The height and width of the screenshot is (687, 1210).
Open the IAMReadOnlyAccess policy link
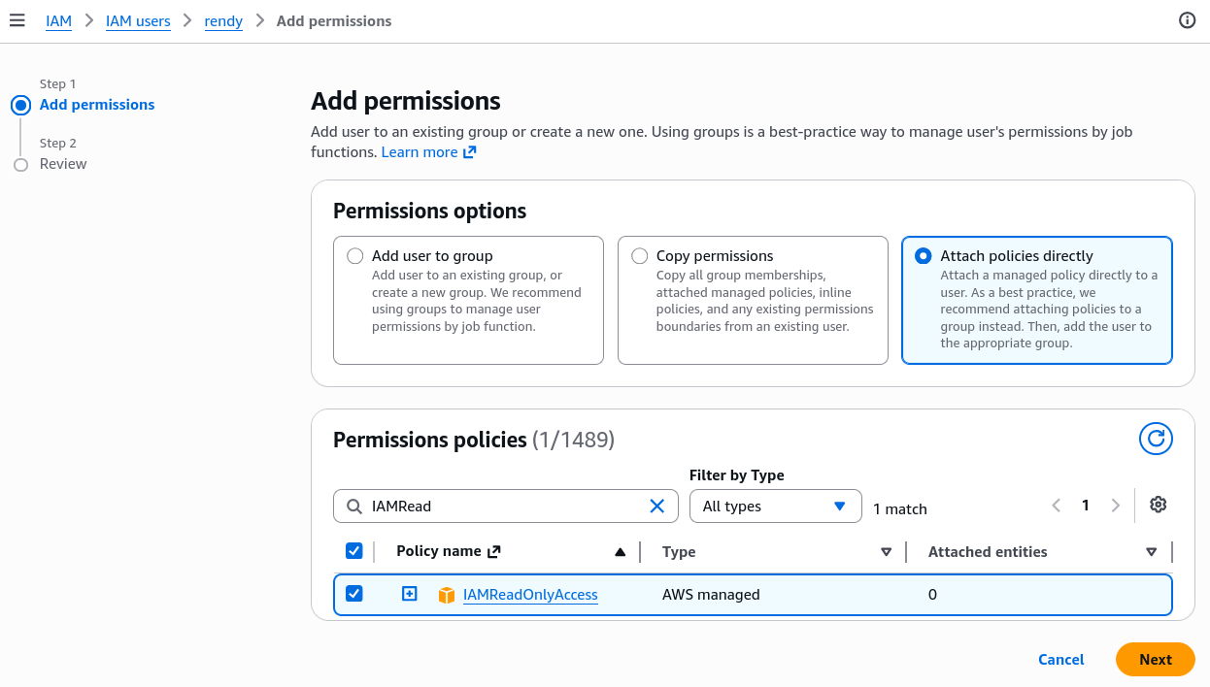[x=530, y=595]
